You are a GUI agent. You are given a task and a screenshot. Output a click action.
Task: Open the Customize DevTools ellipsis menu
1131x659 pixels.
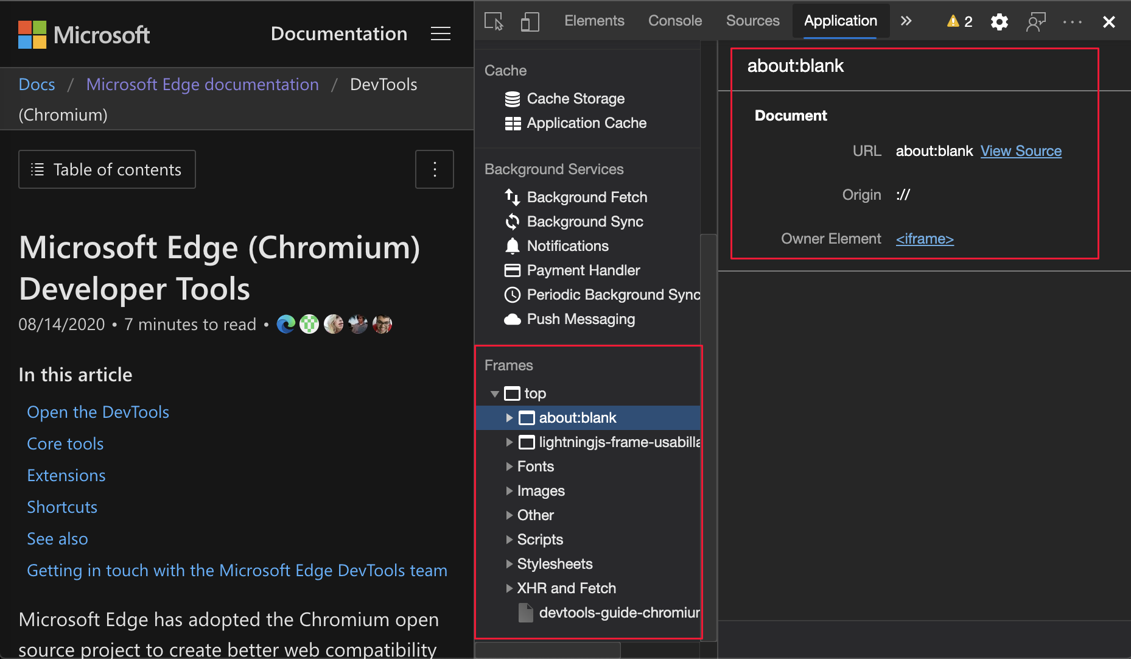pyautogui.click(x=1071, y=21)
